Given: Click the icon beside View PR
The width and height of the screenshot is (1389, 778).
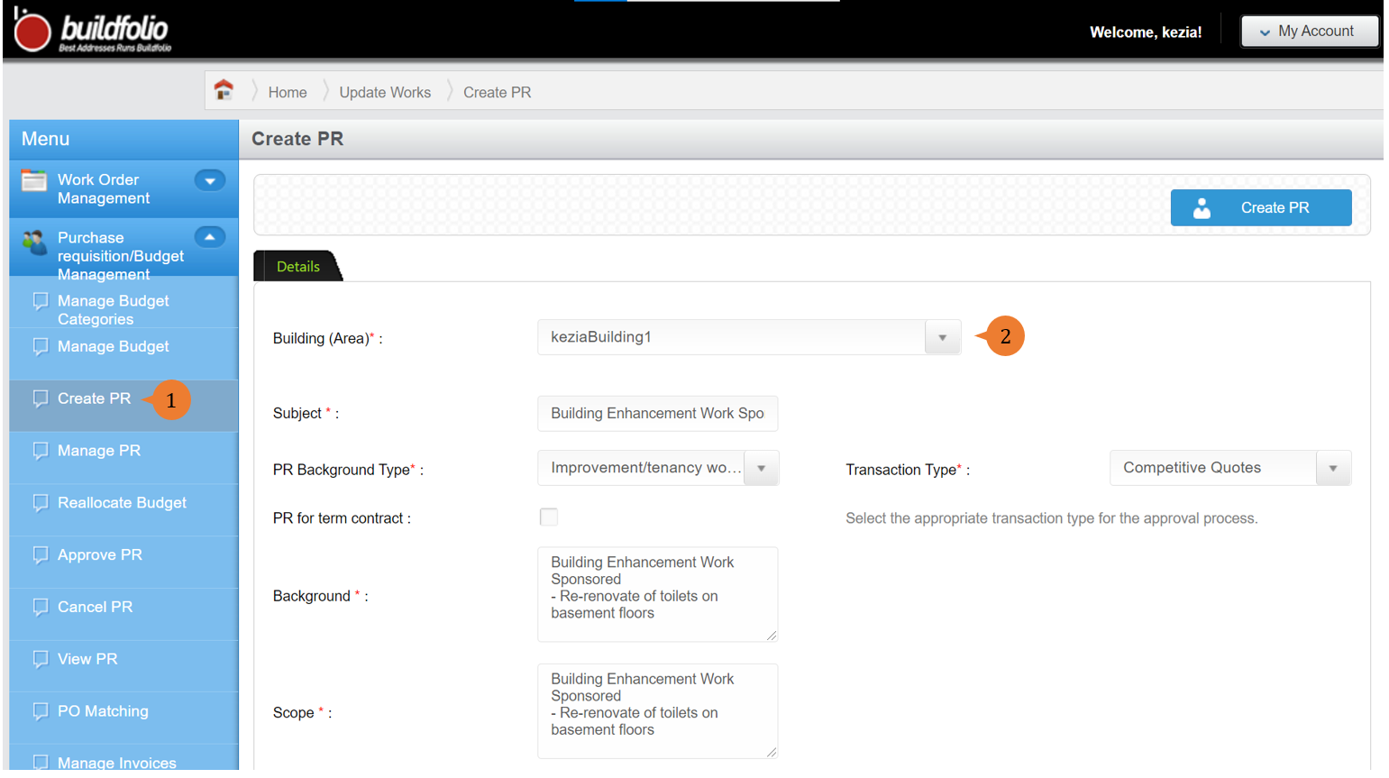Looking at the screenshot, I should (x=41, y=659).
